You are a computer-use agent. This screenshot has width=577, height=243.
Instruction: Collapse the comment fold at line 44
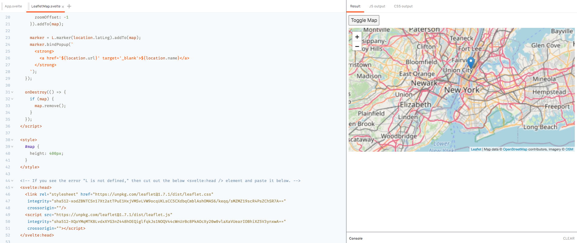[x=12, y=181]
